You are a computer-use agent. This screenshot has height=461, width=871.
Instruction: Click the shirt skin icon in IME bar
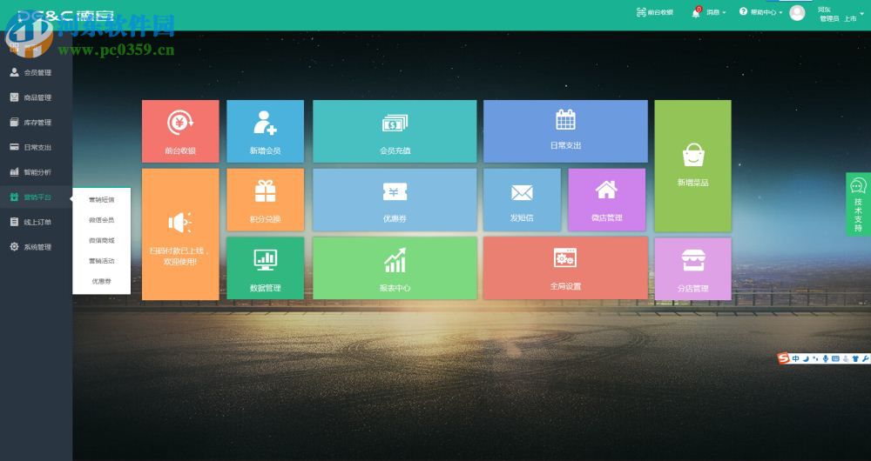pyautogui.click(x=855, y=359)
